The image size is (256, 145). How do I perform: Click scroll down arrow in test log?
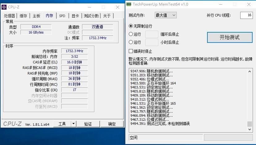coord(249,129)
